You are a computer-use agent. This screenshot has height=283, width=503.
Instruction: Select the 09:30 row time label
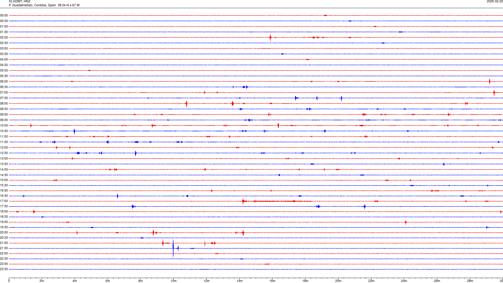coord(4,120)
